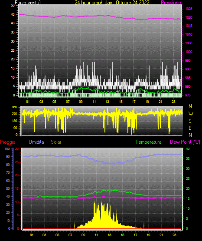Click pressure axis value 1010
Viewport: 202px width, 241px height.
coord(189,34)
